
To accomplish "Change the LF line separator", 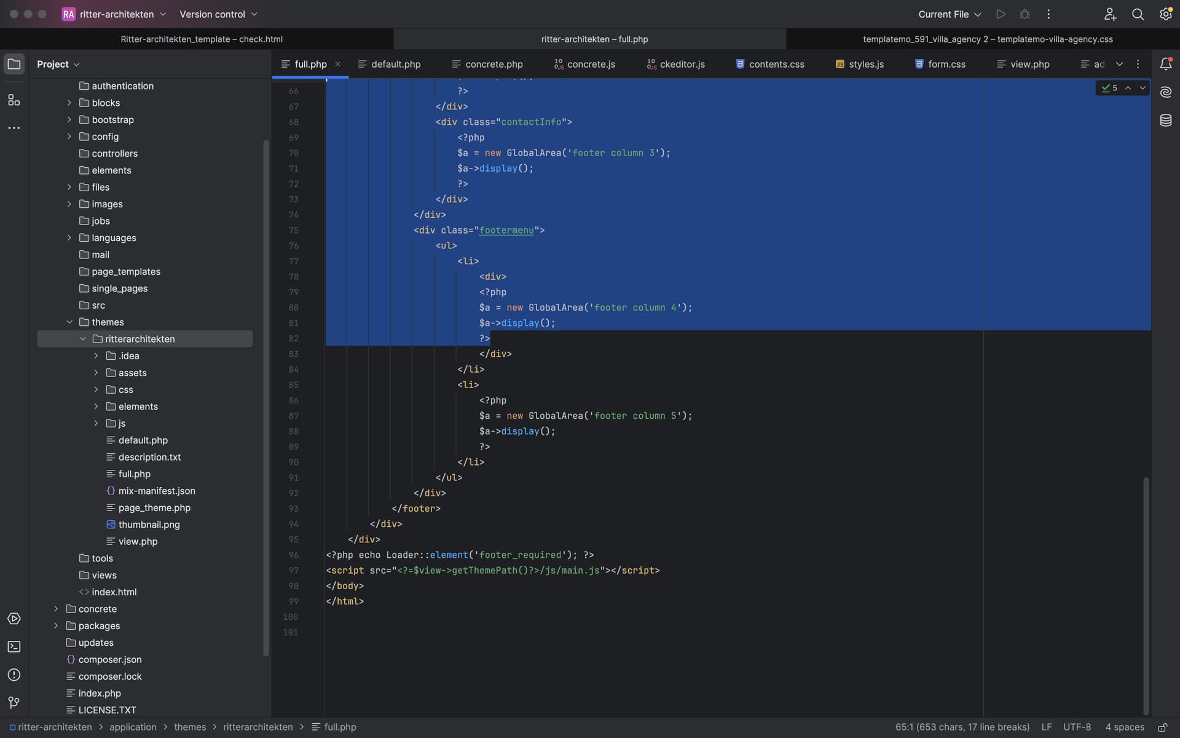I will tap(1046, 727).
